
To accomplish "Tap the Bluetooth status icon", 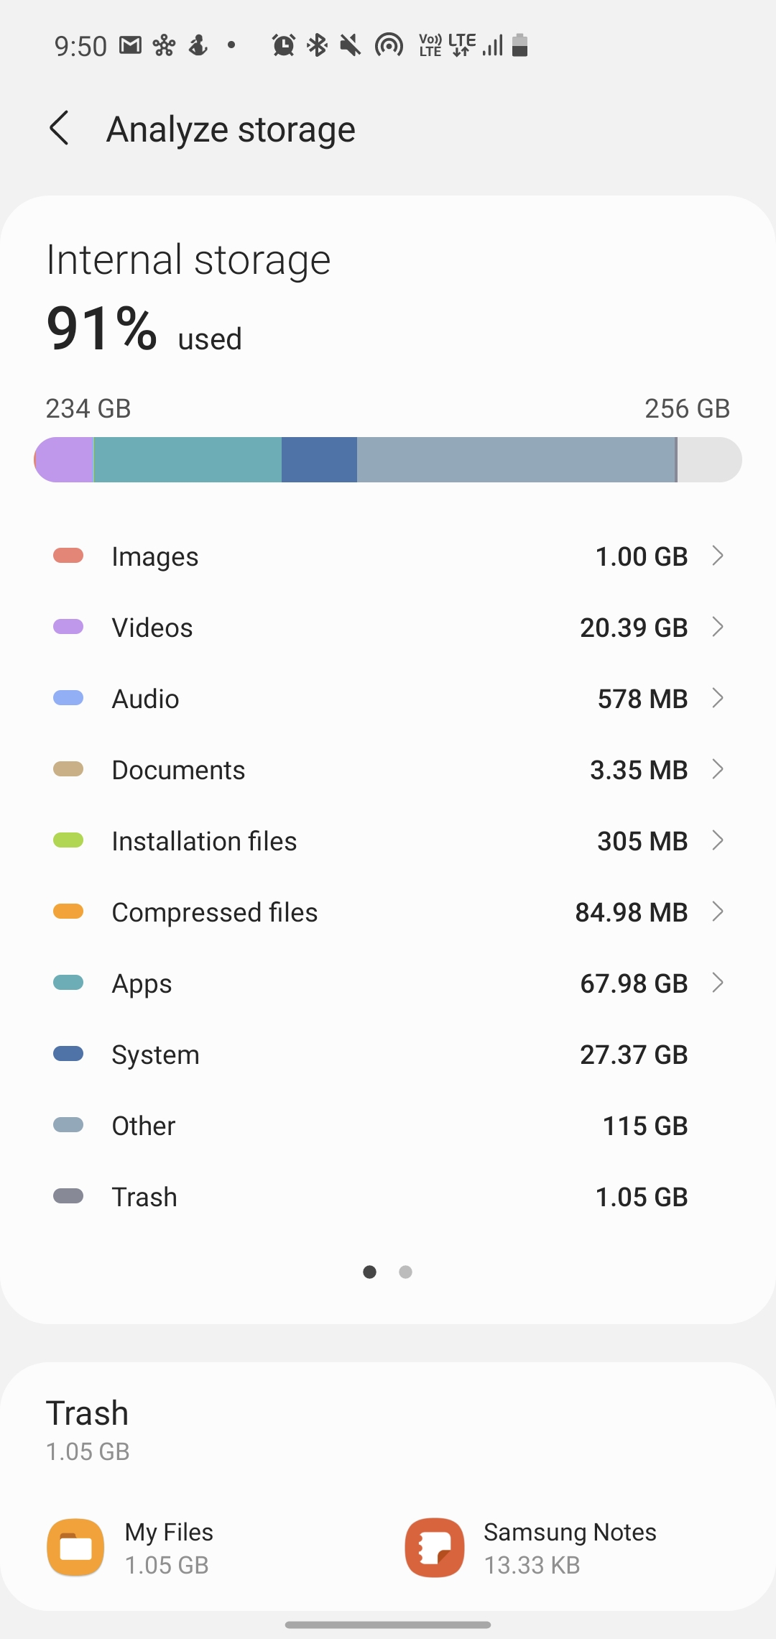I will tap(317, 45).
